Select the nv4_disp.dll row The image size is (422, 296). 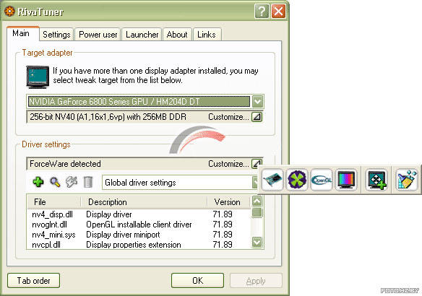tap(139, 214)
